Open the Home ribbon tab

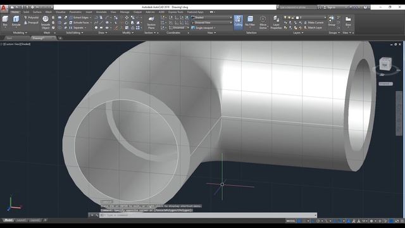click(x=15, y=12)
